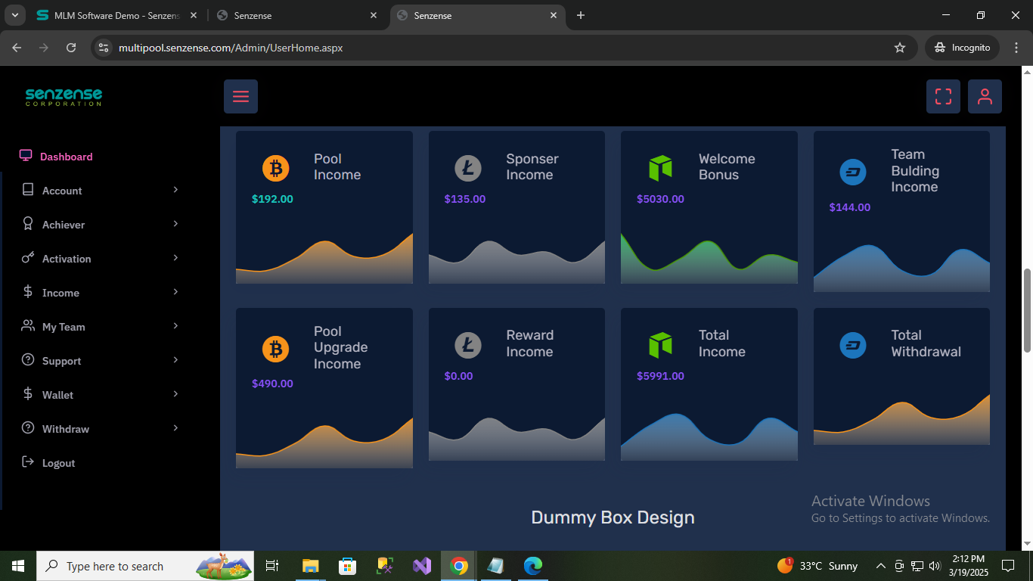The image size is (1033, 581).
Task: Switch to the second Senzense browser tab
Action: pyautogui.click(x=296, y=16)
